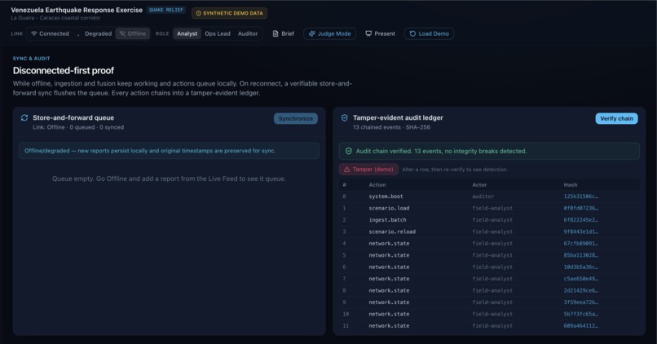Click the scenario.load action row

pos(489,208)
